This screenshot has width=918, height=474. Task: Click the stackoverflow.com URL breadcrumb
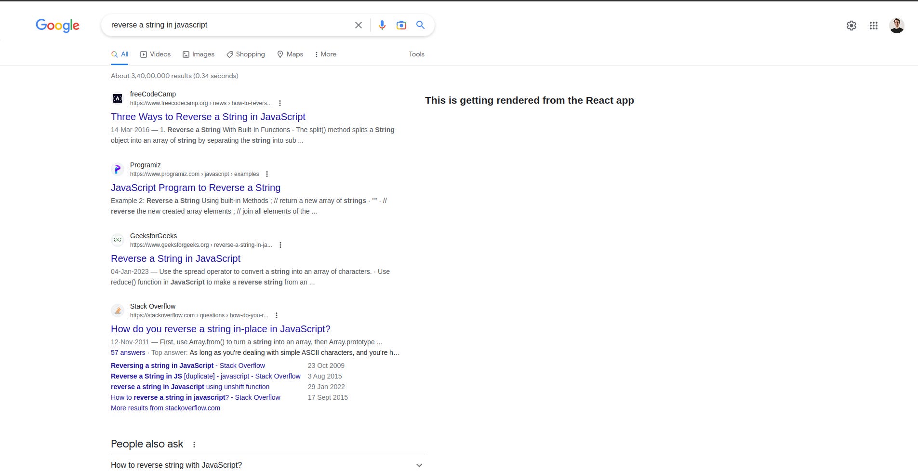(199, 315)
